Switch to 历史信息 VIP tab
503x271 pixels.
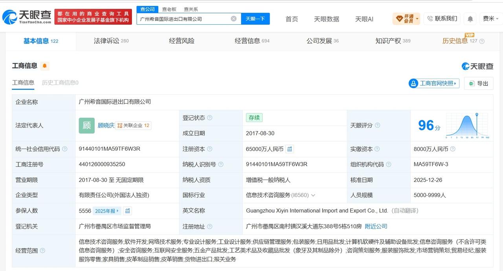[460, 41]
